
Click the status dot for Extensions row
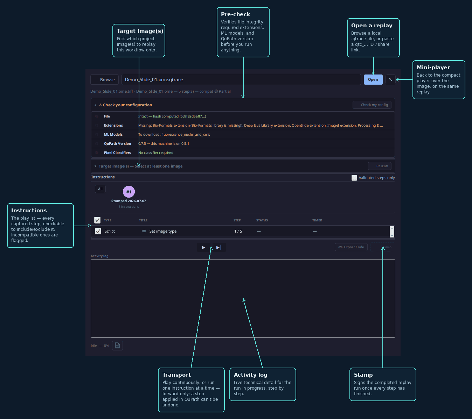(x=97, y=126)
